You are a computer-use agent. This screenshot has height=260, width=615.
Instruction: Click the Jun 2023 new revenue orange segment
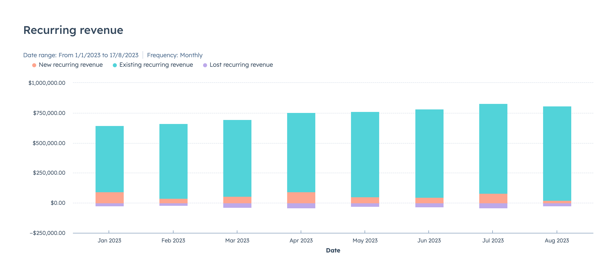[429, 201]
